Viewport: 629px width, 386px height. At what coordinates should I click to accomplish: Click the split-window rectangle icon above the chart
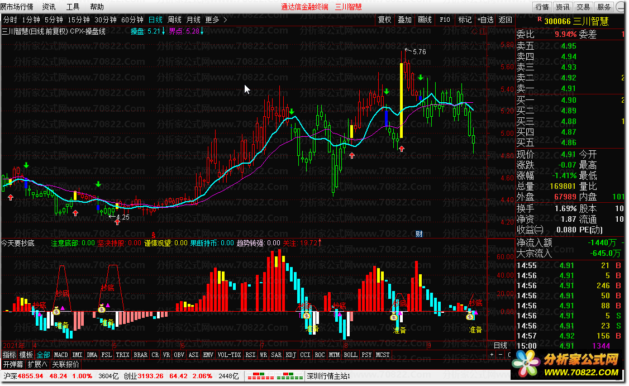[x=483, y=31]
